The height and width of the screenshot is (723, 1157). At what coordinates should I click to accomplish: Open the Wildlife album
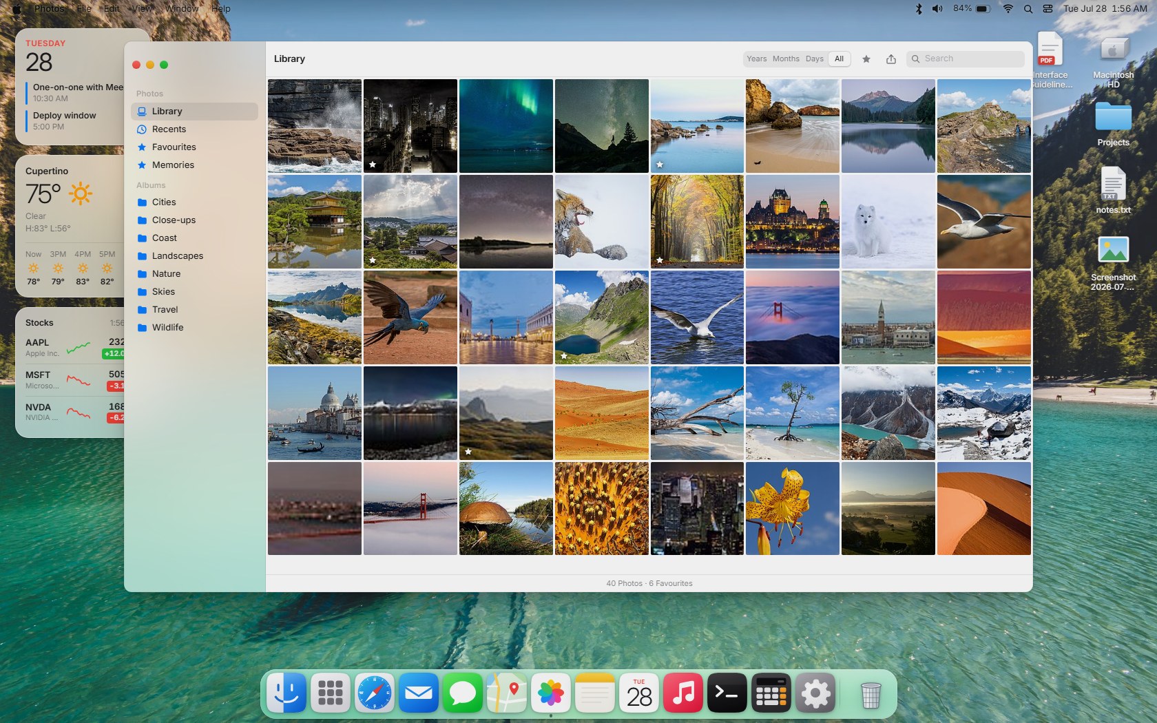point(194,328)
